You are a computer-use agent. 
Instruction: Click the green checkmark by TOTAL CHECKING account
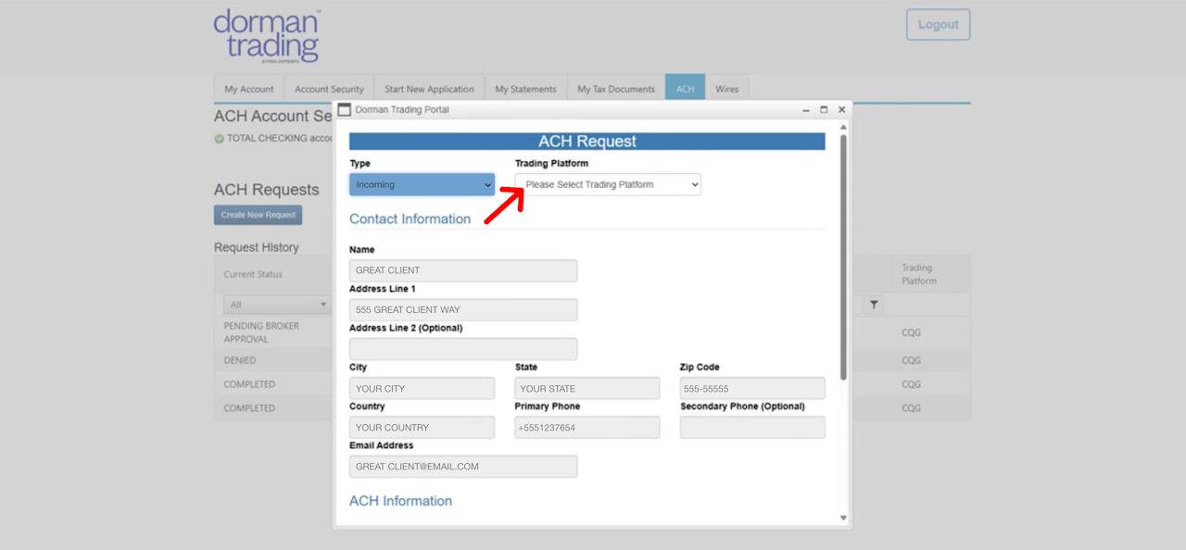[x=220, y=139]
